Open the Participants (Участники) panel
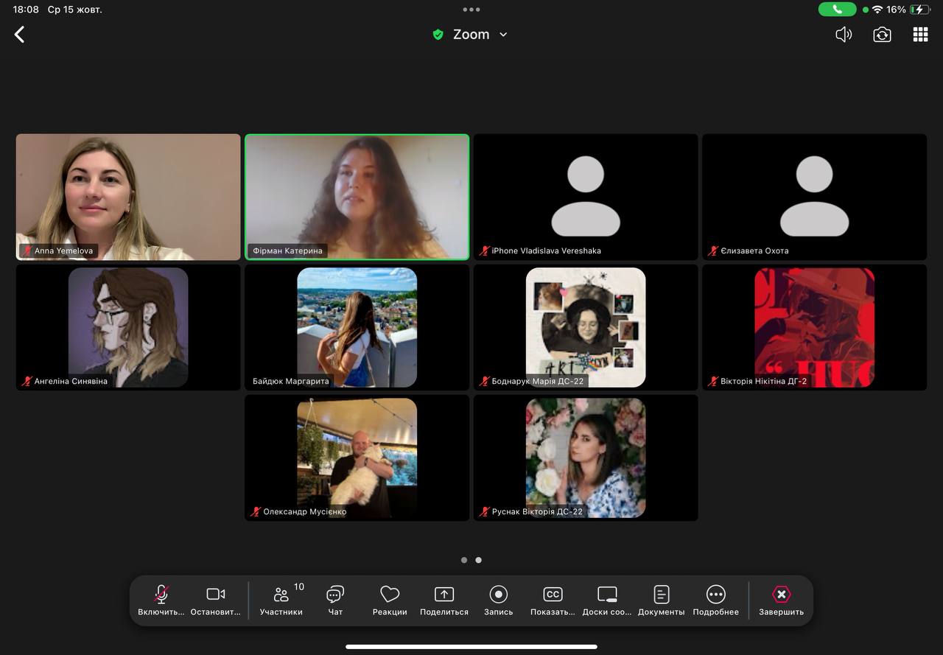This screenshot has height=655, width=943. pyautogui.click(x=281, y=600)
